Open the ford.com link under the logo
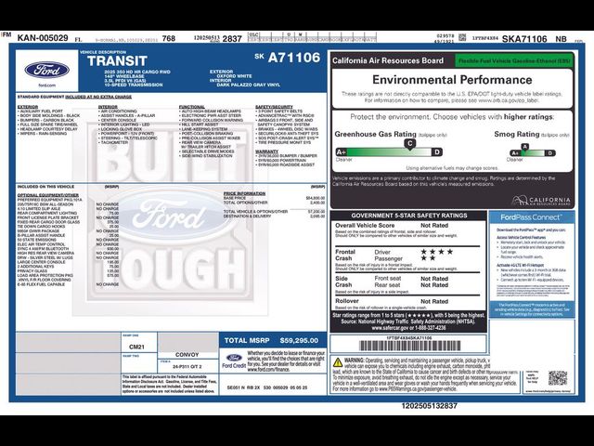The height and width of the screenshot is (446, 594). pyautogui.click(x=47, y=85)
